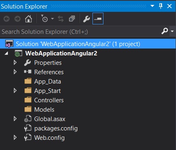Open the window position dropdown in title bar
Viewport: 176px width, 150px height.
(152, 6)
